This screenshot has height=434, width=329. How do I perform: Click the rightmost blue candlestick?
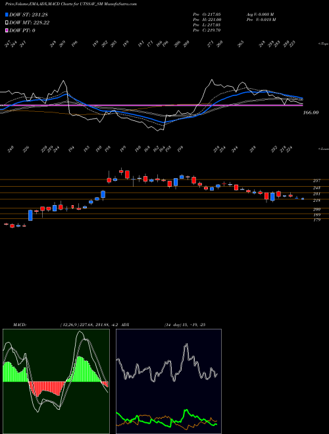click(x=303, y=199)
